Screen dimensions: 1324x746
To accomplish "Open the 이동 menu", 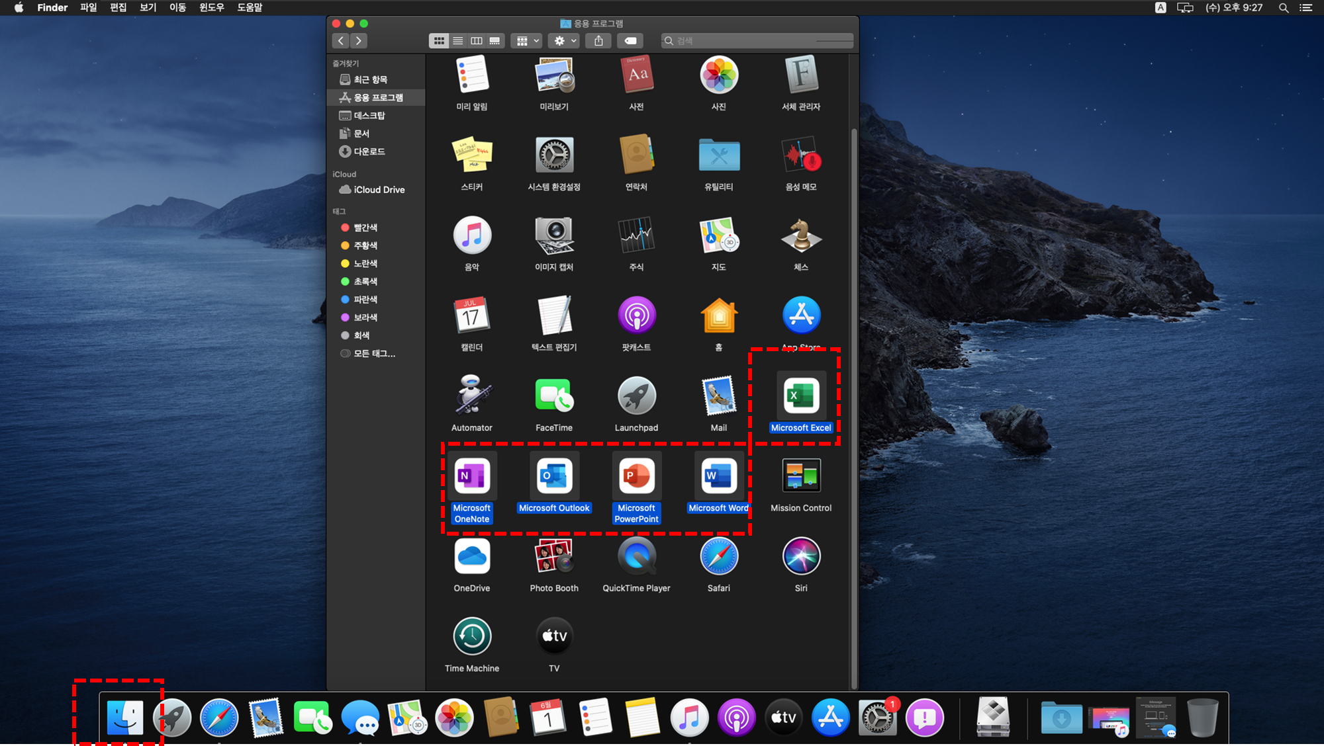I will click(x=177, y=7).
